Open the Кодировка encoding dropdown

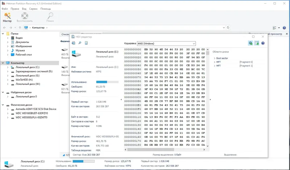[x=166, y=43]
